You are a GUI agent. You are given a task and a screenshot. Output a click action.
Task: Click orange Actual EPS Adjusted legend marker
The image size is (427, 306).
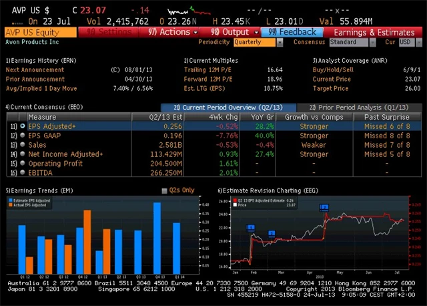9,204
